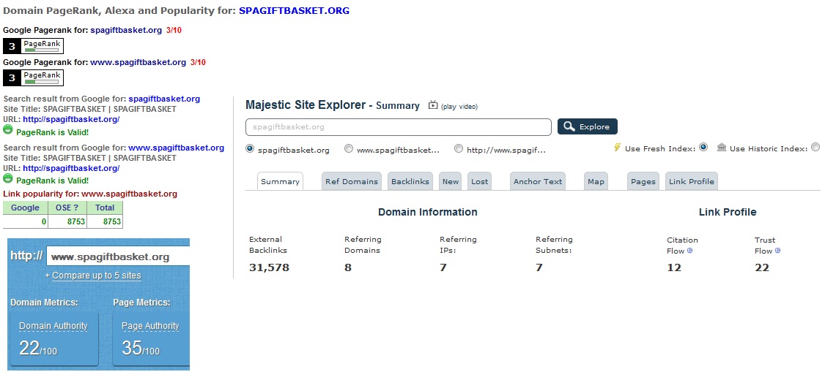
Task: Click External Backlinks value 31,578
Action: pos(270,267)
